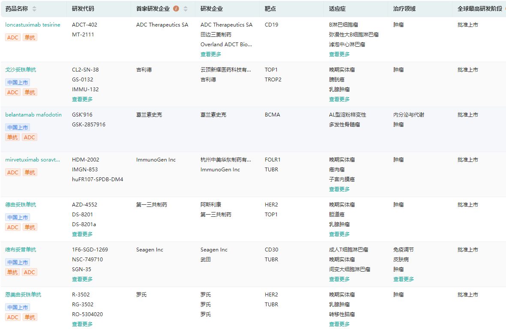The image size is (506, 329).
Task: Expand 查看更多 under 德曲妥珠单抗 乳腺肿瘤 indications
Action: [339, 234]
